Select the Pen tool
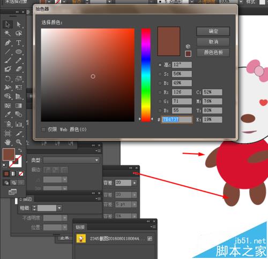The width and height of the screenshot is (268, 259). (8, 43)
